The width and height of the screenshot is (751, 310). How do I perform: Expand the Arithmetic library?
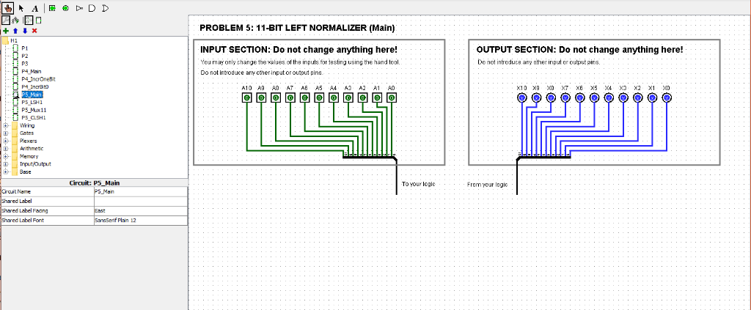(6, 148)
